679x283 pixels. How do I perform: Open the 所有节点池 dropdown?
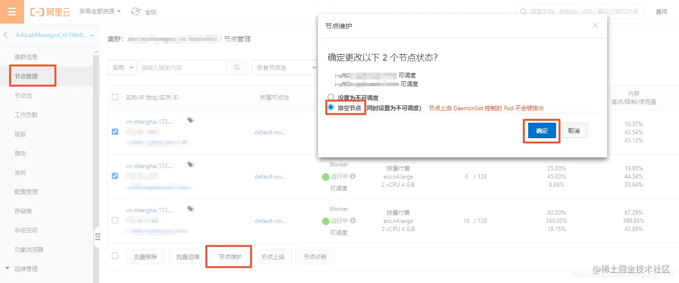click(x=285, y=67)
